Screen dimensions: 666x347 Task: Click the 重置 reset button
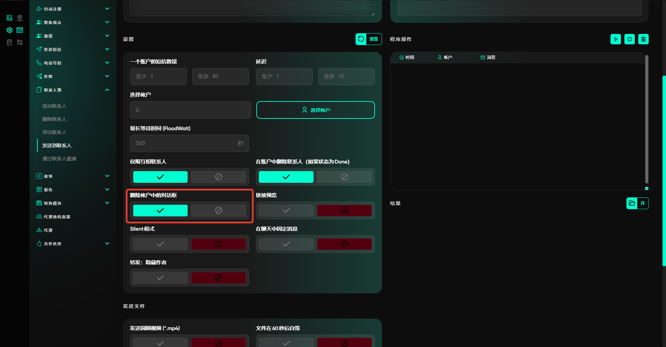pyautogui.click(x=368, y=39)
